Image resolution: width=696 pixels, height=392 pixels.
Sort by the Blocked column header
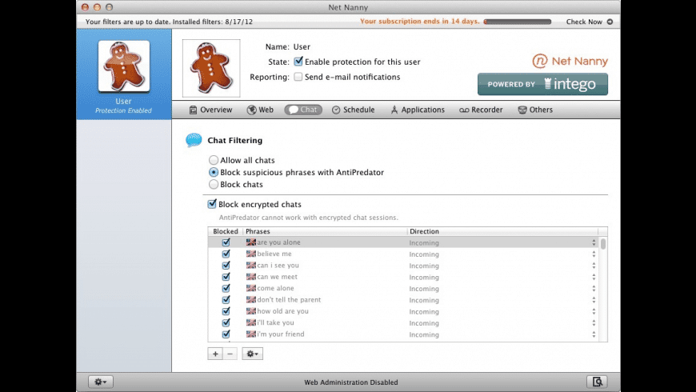pyautogui.click(x=226, y=231)
